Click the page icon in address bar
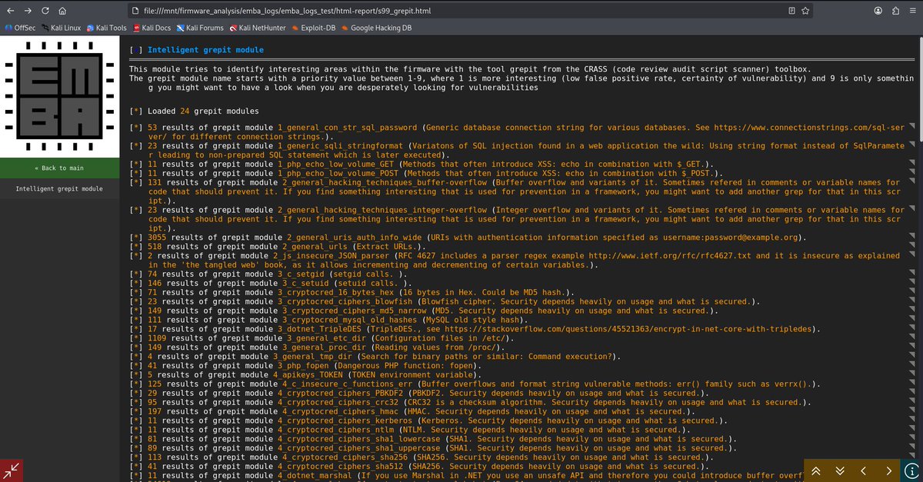Screen dimensions: 923x482 pos(137,12)
